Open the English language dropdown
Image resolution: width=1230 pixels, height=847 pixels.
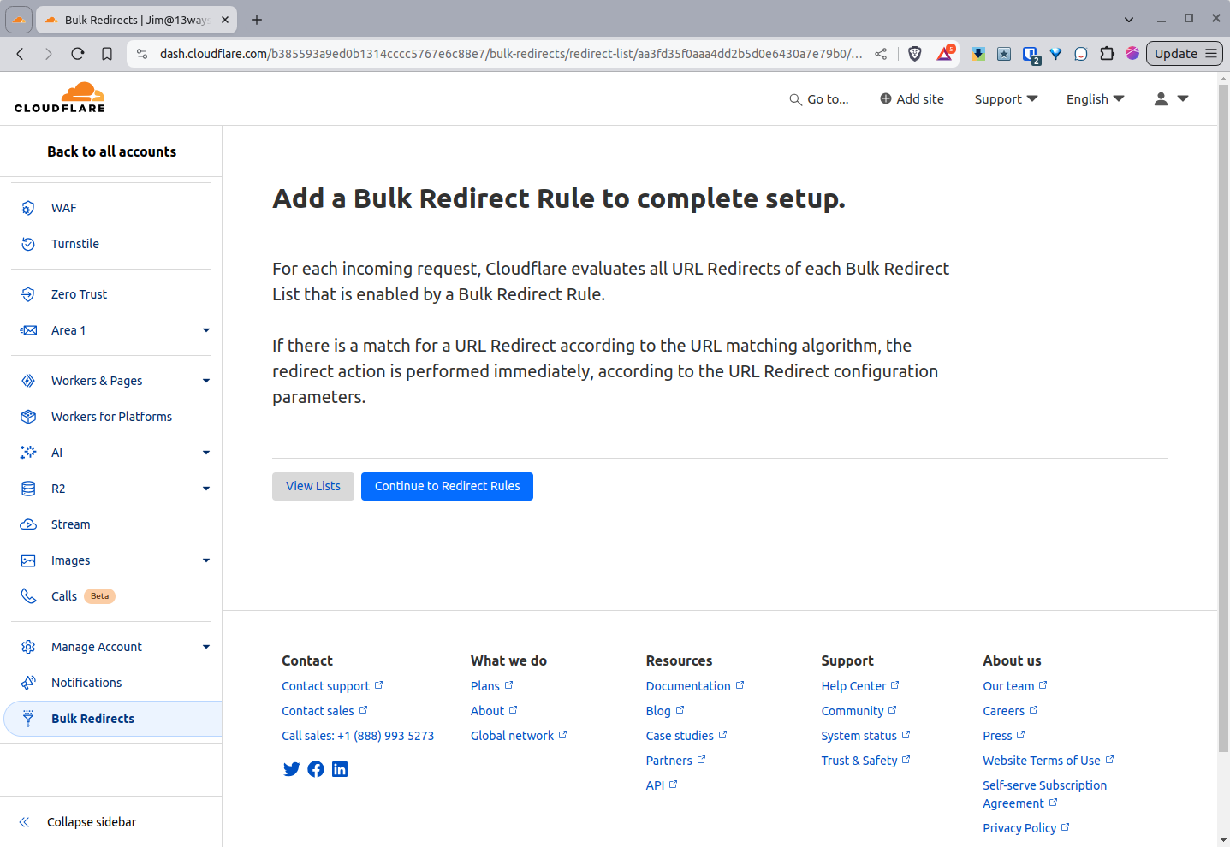click(x=1095, y=98)
